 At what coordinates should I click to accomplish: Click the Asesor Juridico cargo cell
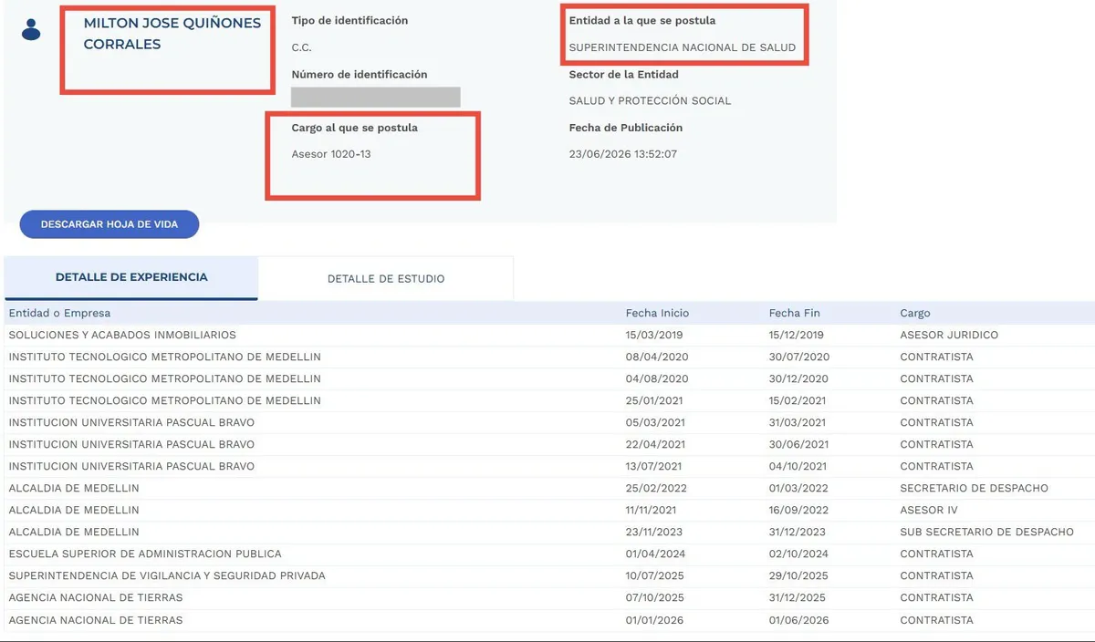[949, 335]
